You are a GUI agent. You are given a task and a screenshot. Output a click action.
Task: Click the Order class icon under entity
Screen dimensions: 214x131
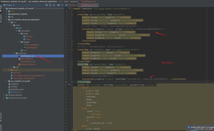[x=24, y=39]
